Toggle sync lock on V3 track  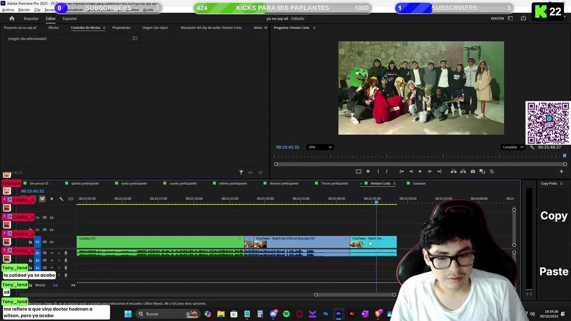click(44, 218)
